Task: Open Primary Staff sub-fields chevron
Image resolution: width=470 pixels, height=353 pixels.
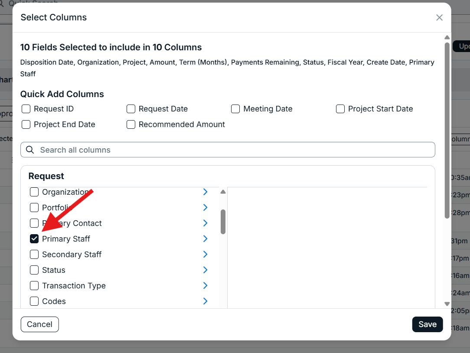Action: pyautogui.click(x=206, y=239)
